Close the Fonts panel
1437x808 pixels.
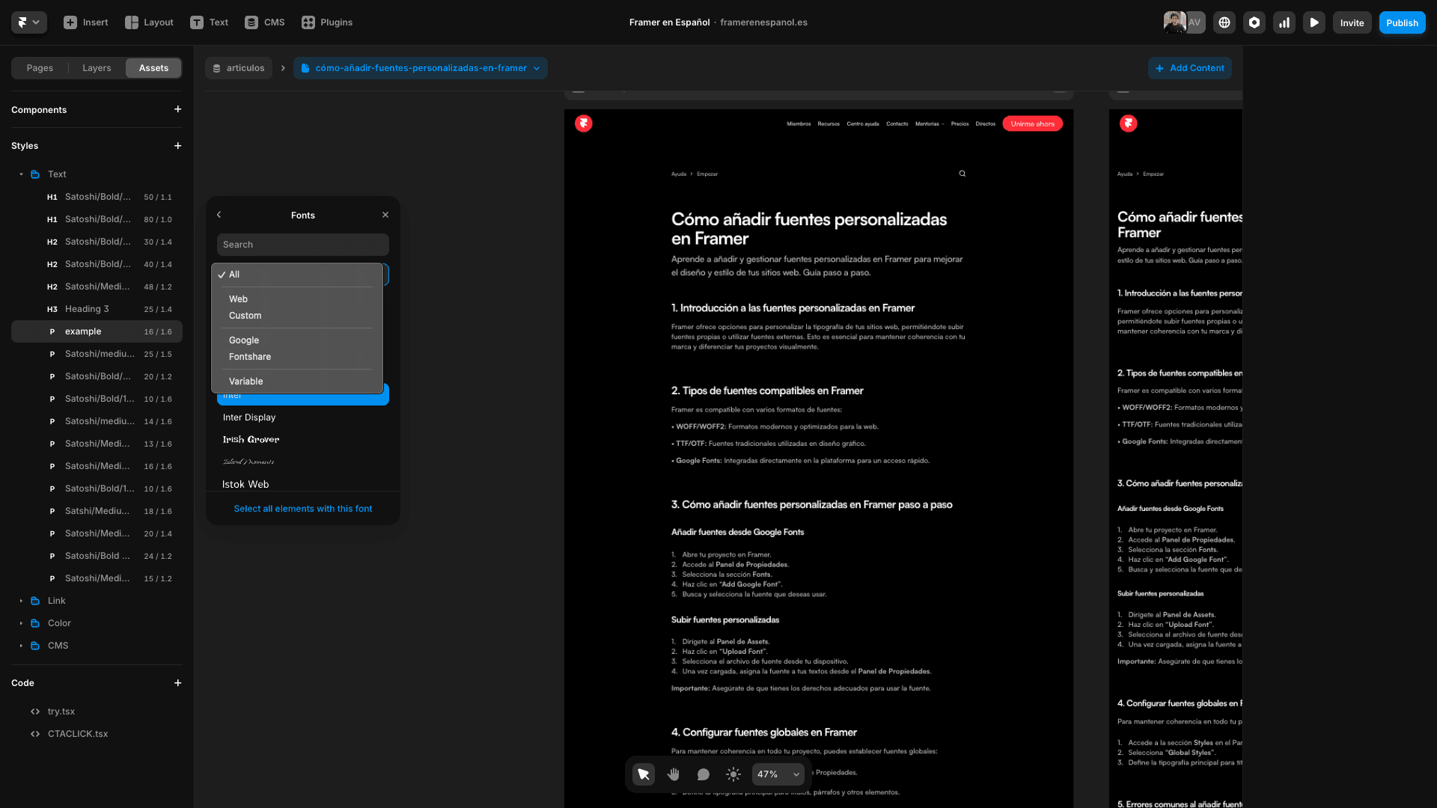(385, 215)
